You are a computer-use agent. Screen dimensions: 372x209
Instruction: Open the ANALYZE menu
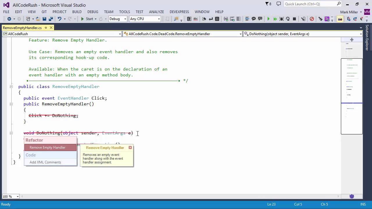coord(157,12)
